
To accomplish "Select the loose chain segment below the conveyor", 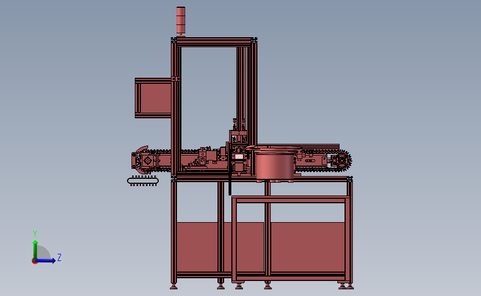I will (143, 181).
